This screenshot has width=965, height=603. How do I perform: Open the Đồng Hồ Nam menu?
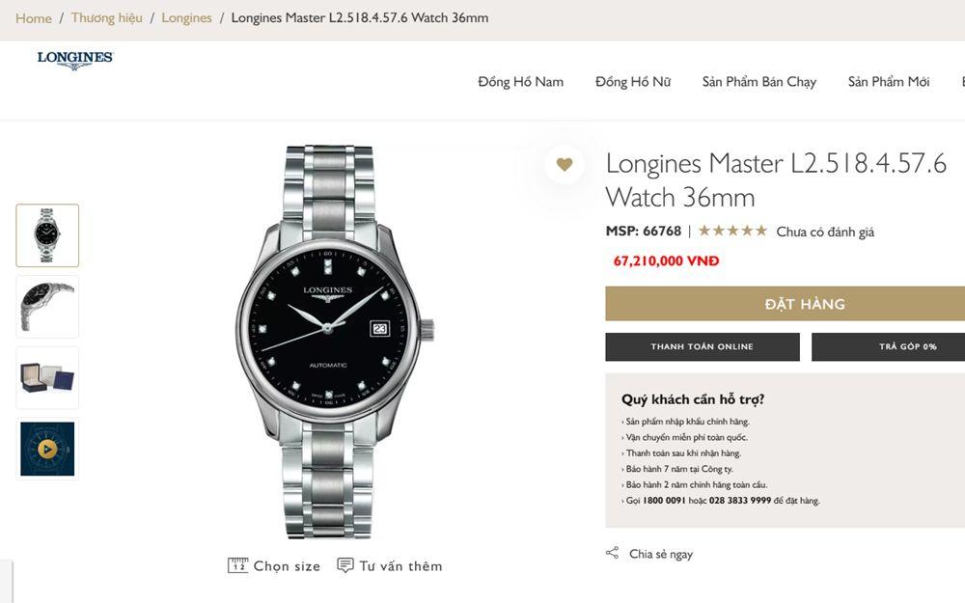[x=520, y=82]
